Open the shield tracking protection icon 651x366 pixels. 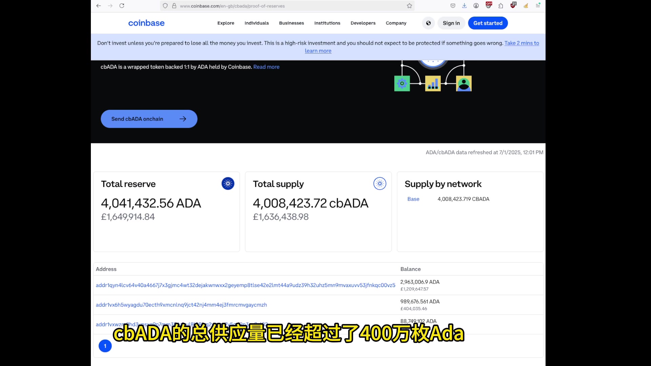point(165,6)
